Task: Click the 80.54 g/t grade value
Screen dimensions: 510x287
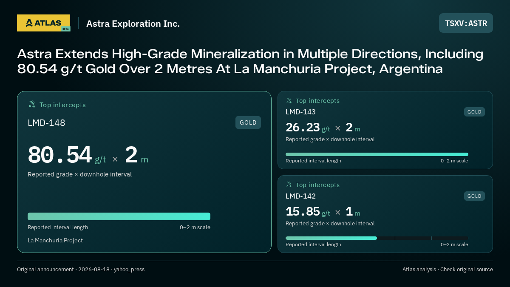Action: (67, 155)
